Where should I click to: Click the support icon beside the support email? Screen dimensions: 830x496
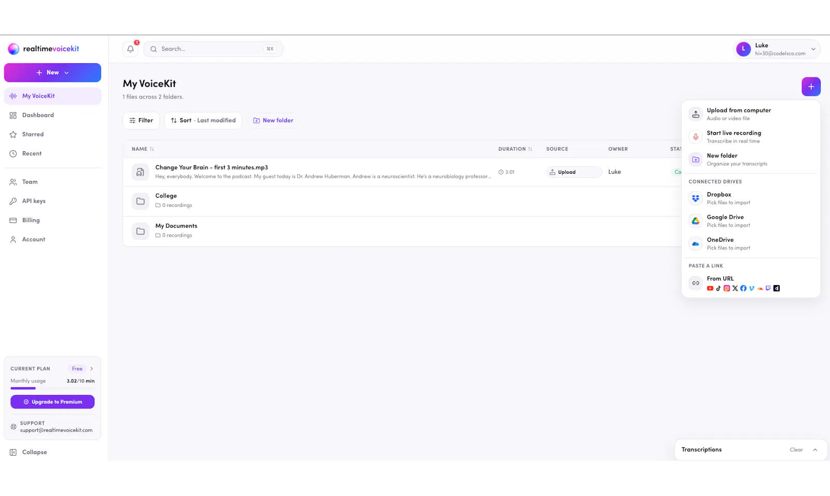(x=13, y=427)
